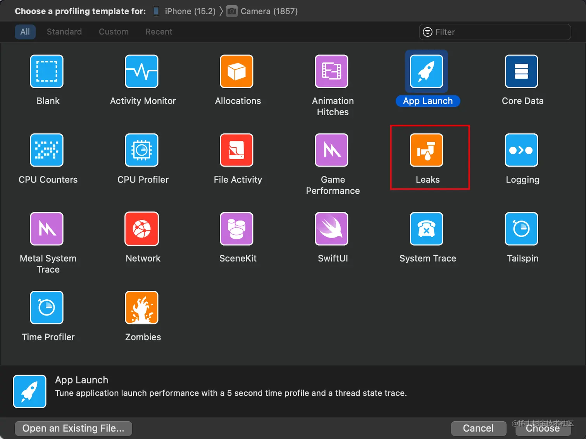Select the Tailspin template icon
This screenshot has height=439, width=586.
click(522, 229)
